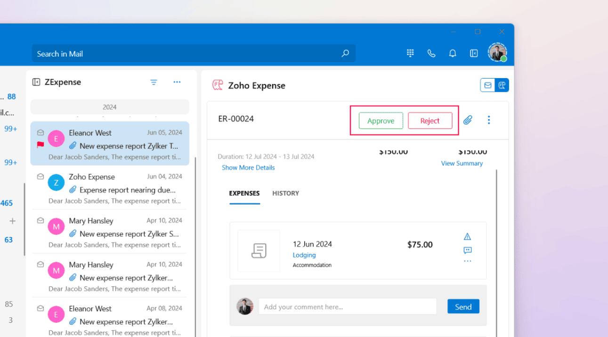Click the phone call icon

point(431,53)
